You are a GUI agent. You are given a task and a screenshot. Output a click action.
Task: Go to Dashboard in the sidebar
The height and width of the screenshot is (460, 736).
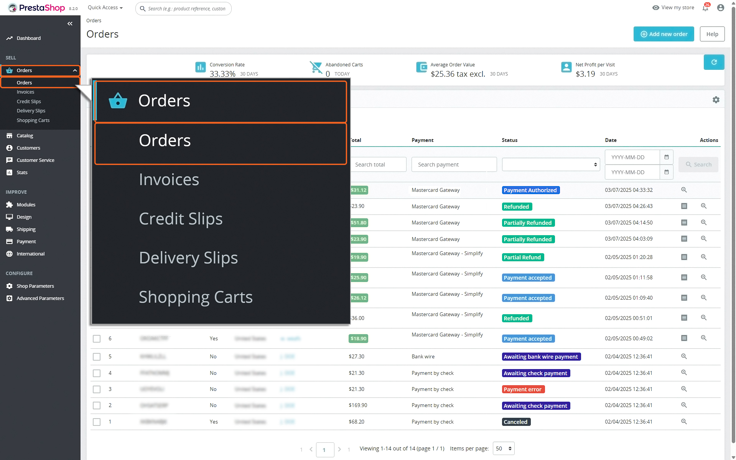(28, 38)
